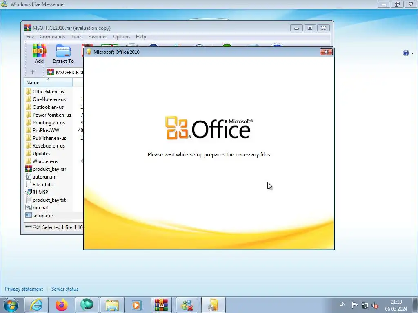Screen dimensions: 418x313
Task: Open the Privacy statement link
Action: [24, 289]
